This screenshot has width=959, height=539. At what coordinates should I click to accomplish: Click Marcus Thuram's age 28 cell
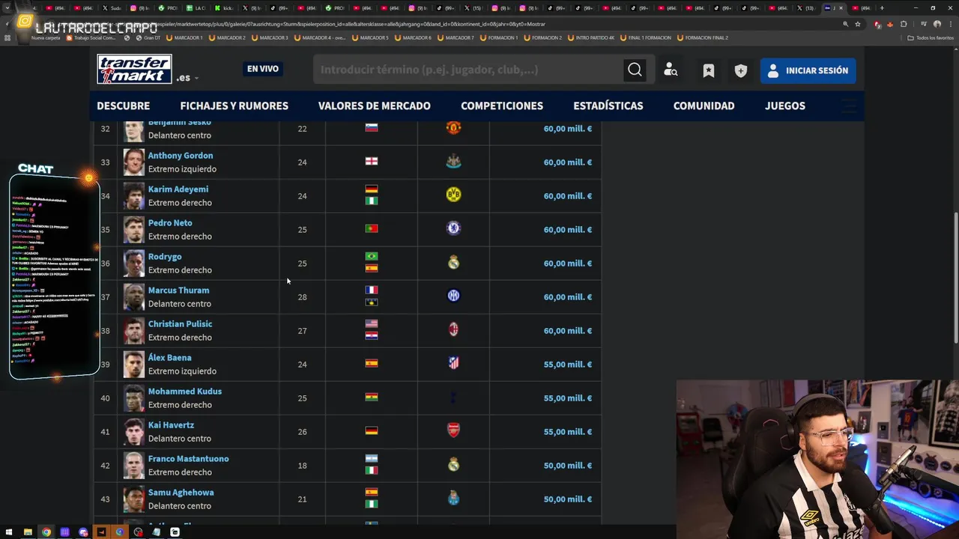302,297
